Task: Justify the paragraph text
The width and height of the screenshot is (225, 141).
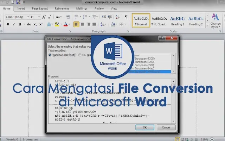Action: click(94, 24)
